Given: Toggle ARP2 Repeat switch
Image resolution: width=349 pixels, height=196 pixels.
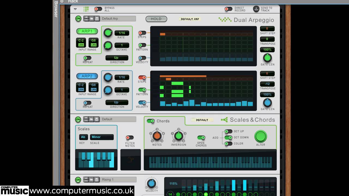Looking at the screenshot, I should 87,103.
